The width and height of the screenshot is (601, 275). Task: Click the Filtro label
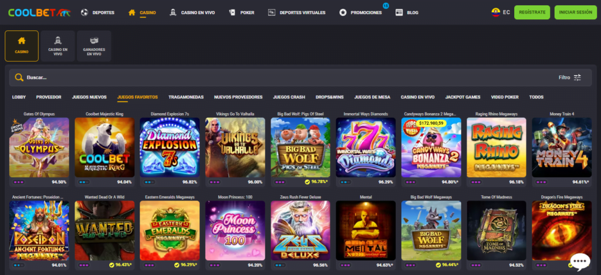tap(564, 77)
